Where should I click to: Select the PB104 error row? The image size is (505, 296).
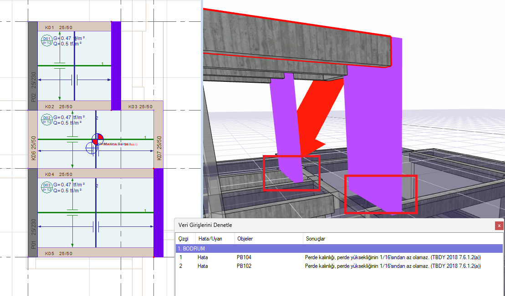(x=339, y=257)
